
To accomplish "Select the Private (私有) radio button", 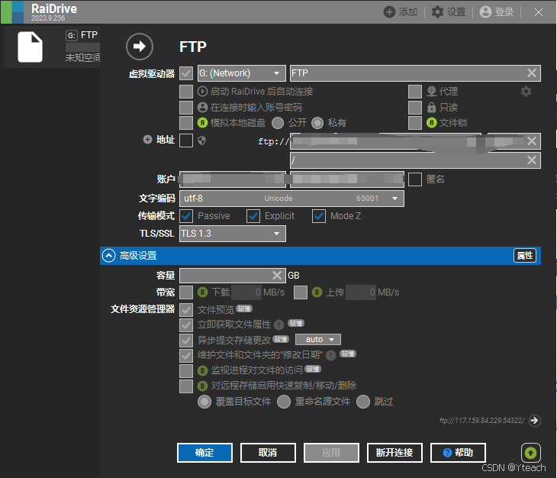I will tap(317, 123).
